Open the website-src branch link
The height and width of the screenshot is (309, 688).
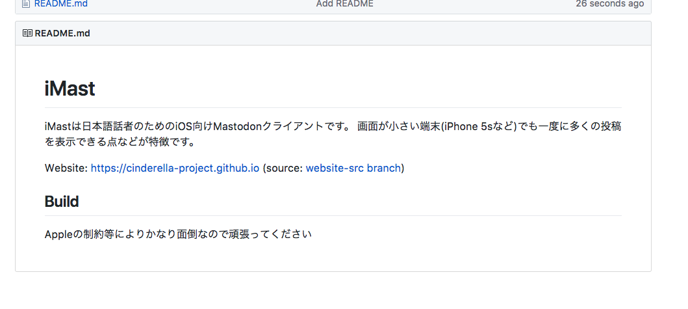[x=353, y=168]
